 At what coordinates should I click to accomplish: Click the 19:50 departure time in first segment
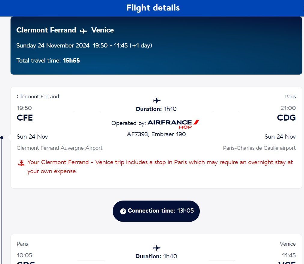tap(24, 108)
